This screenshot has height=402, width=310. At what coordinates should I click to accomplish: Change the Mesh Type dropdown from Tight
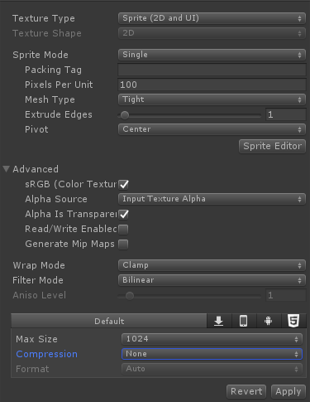[x=212, y=99]
